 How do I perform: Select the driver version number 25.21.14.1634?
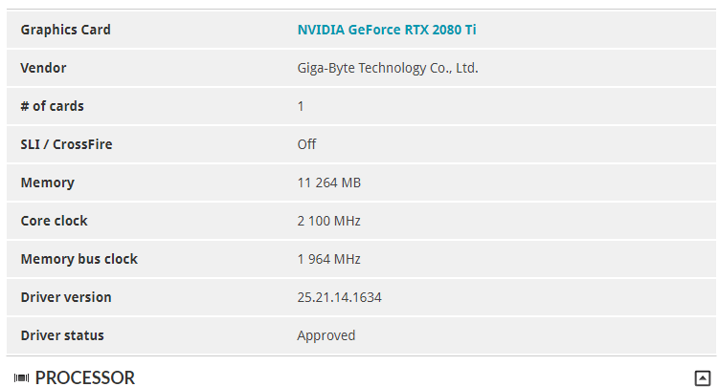(x=340, y=297)
